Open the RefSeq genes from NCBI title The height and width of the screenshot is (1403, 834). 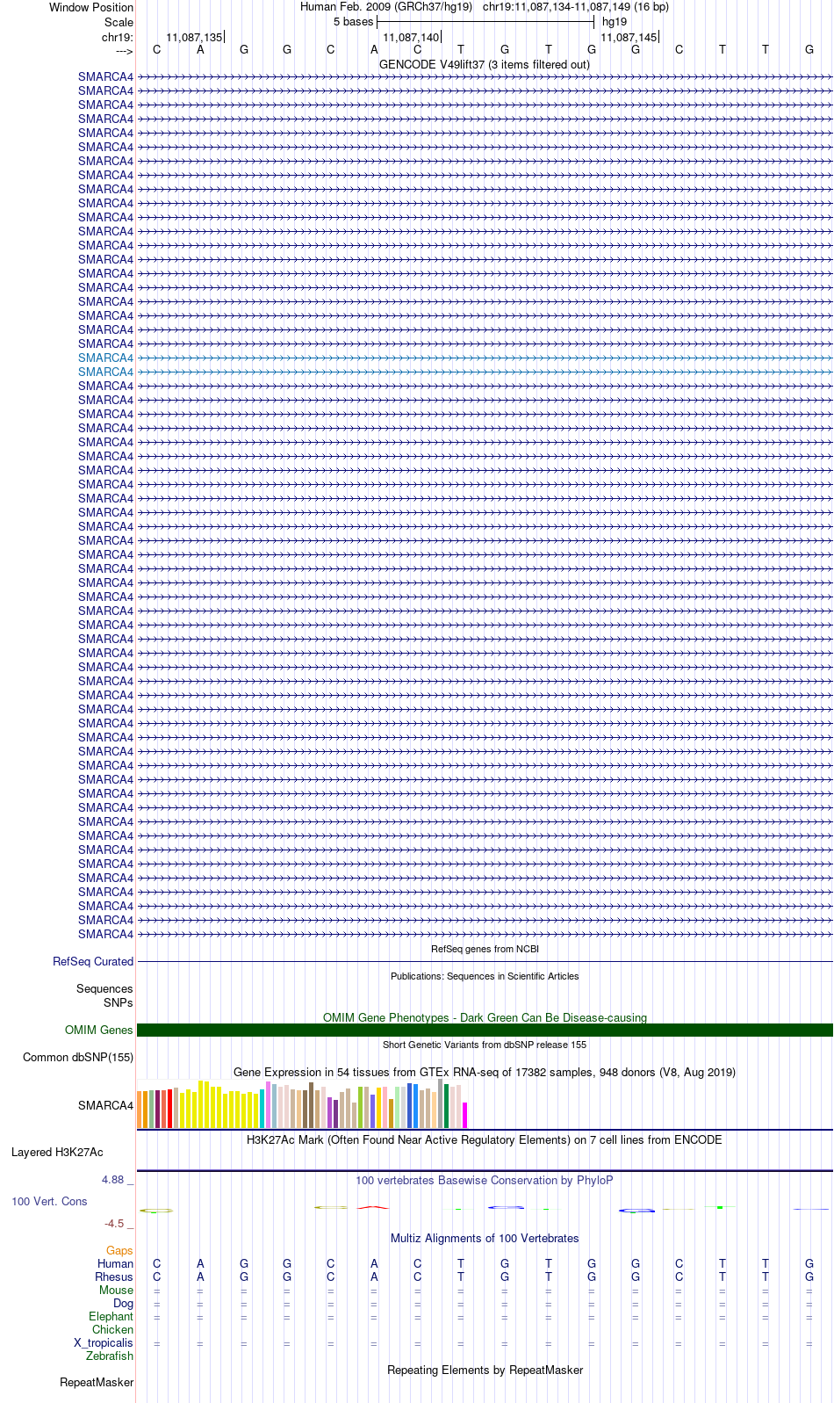(x=485, y=950)
